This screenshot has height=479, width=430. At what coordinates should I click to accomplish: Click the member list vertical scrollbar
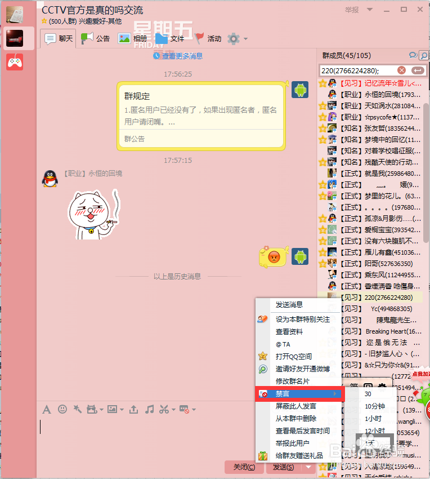pos(426,173)
